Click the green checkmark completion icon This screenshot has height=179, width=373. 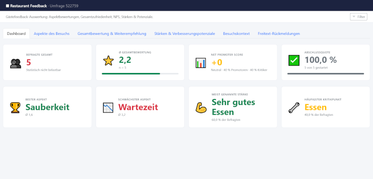point(294,60)
